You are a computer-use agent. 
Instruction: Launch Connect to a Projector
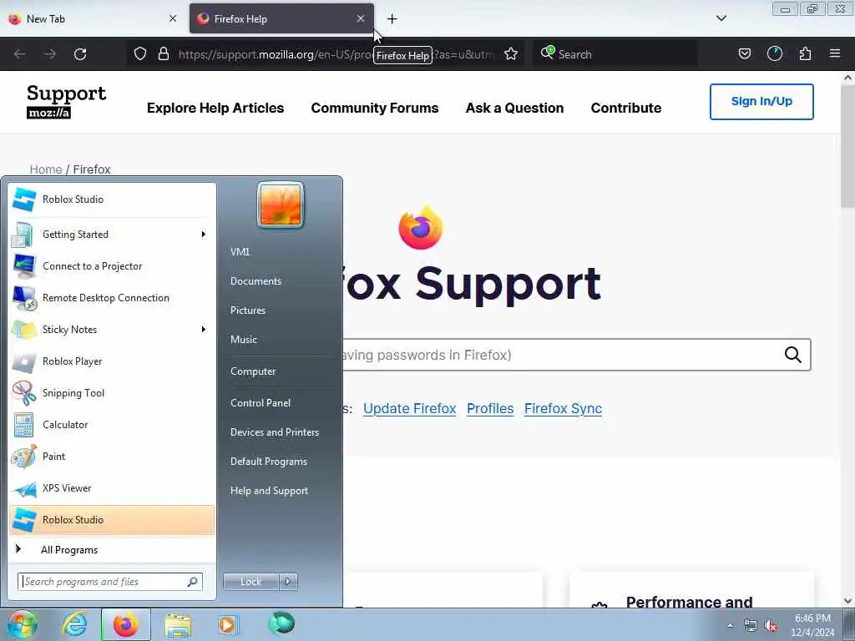click(112, 266)
